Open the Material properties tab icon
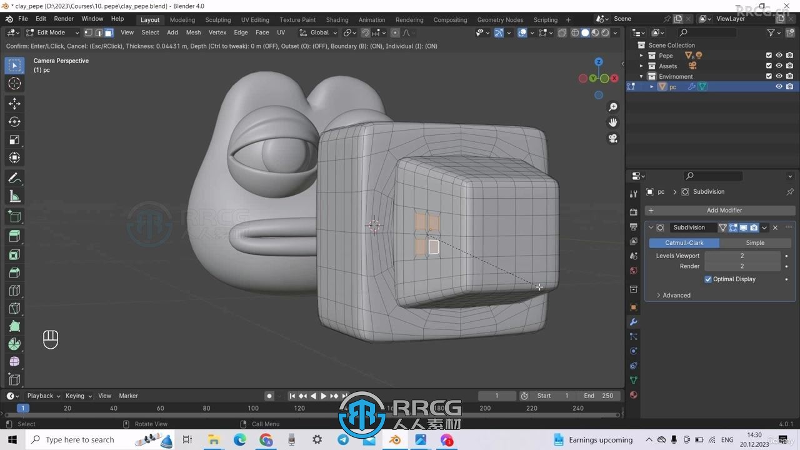800x450 pixels. (x=634, y=395)
